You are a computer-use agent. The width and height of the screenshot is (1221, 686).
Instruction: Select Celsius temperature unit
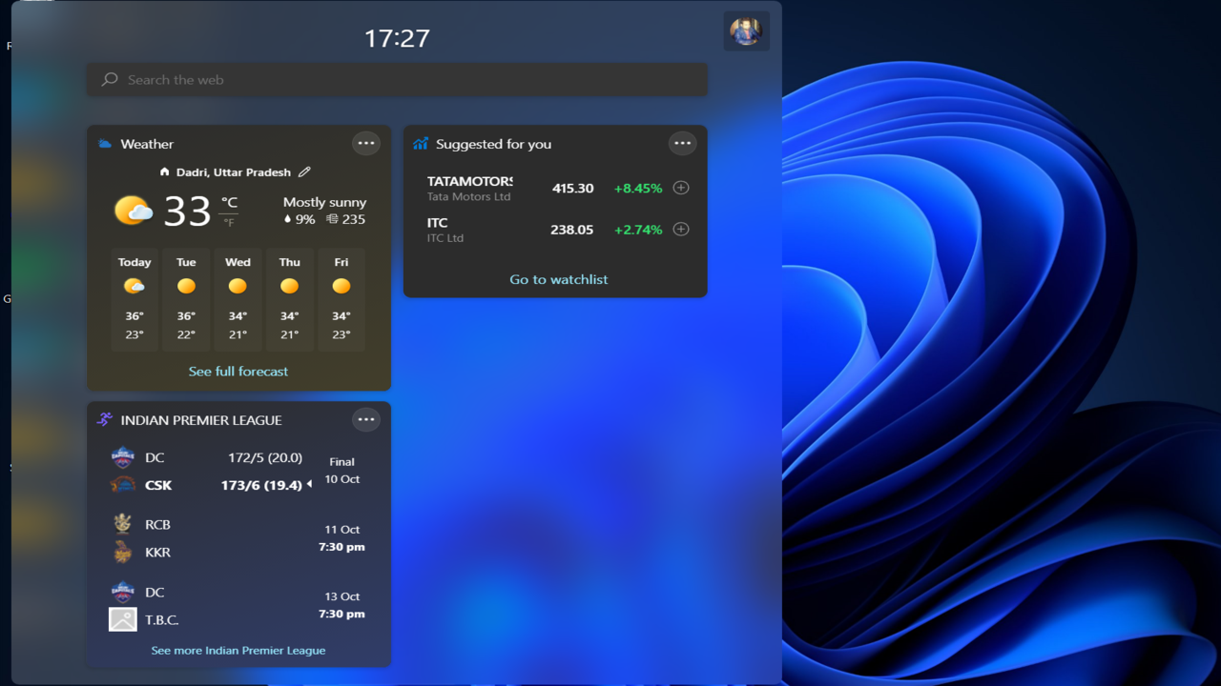[229, 202]
